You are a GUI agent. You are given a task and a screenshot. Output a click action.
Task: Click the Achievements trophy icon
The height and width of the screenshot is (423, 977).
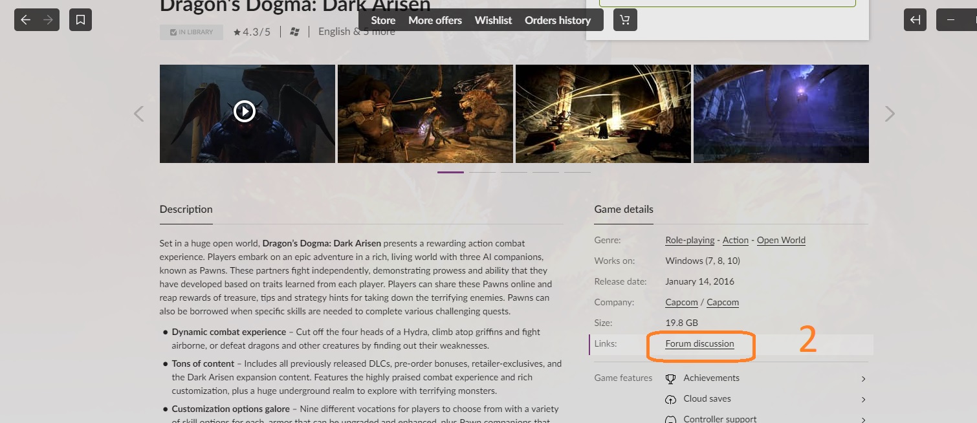[x=671, y=378]
